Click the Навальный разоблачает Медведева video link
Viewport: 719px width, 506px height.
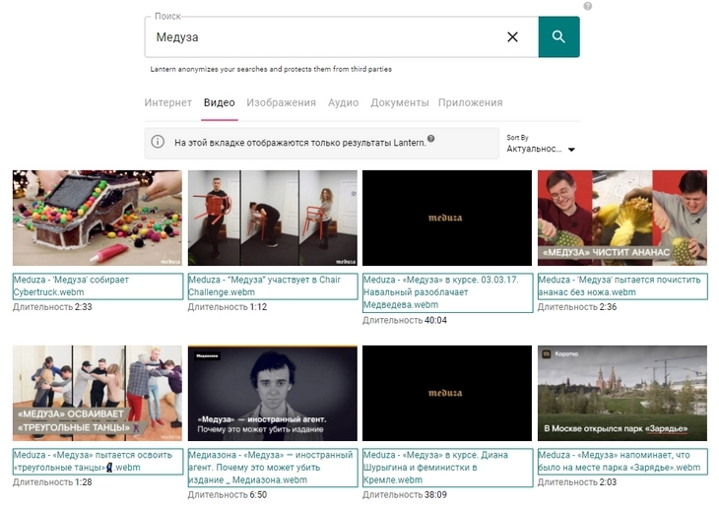[447, 292]
